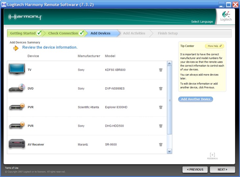Click the 'Review the device information.' heading
The height and width of the screenshot is (177, 240).
point(50,47)
